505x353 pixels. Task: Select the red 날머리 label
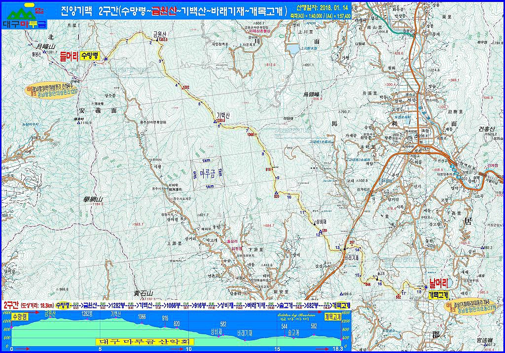click(x=438, y=283)
